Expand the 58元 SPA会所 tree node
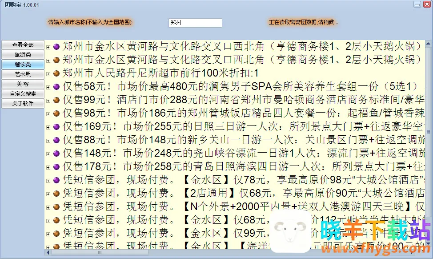Screen dimensions: 433x259 click(x=48, y=87)
